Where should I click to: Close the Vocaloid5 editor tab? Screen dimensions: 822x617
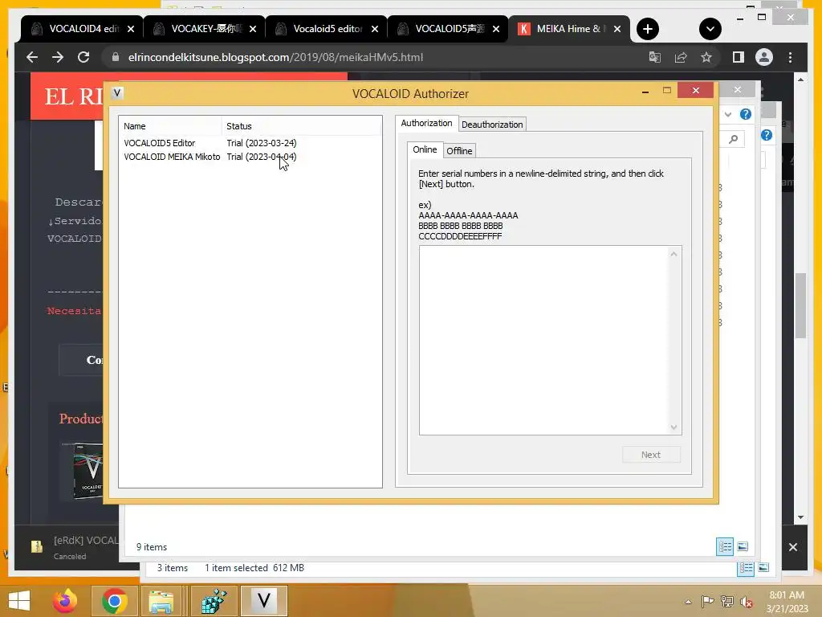coord(375,29)
